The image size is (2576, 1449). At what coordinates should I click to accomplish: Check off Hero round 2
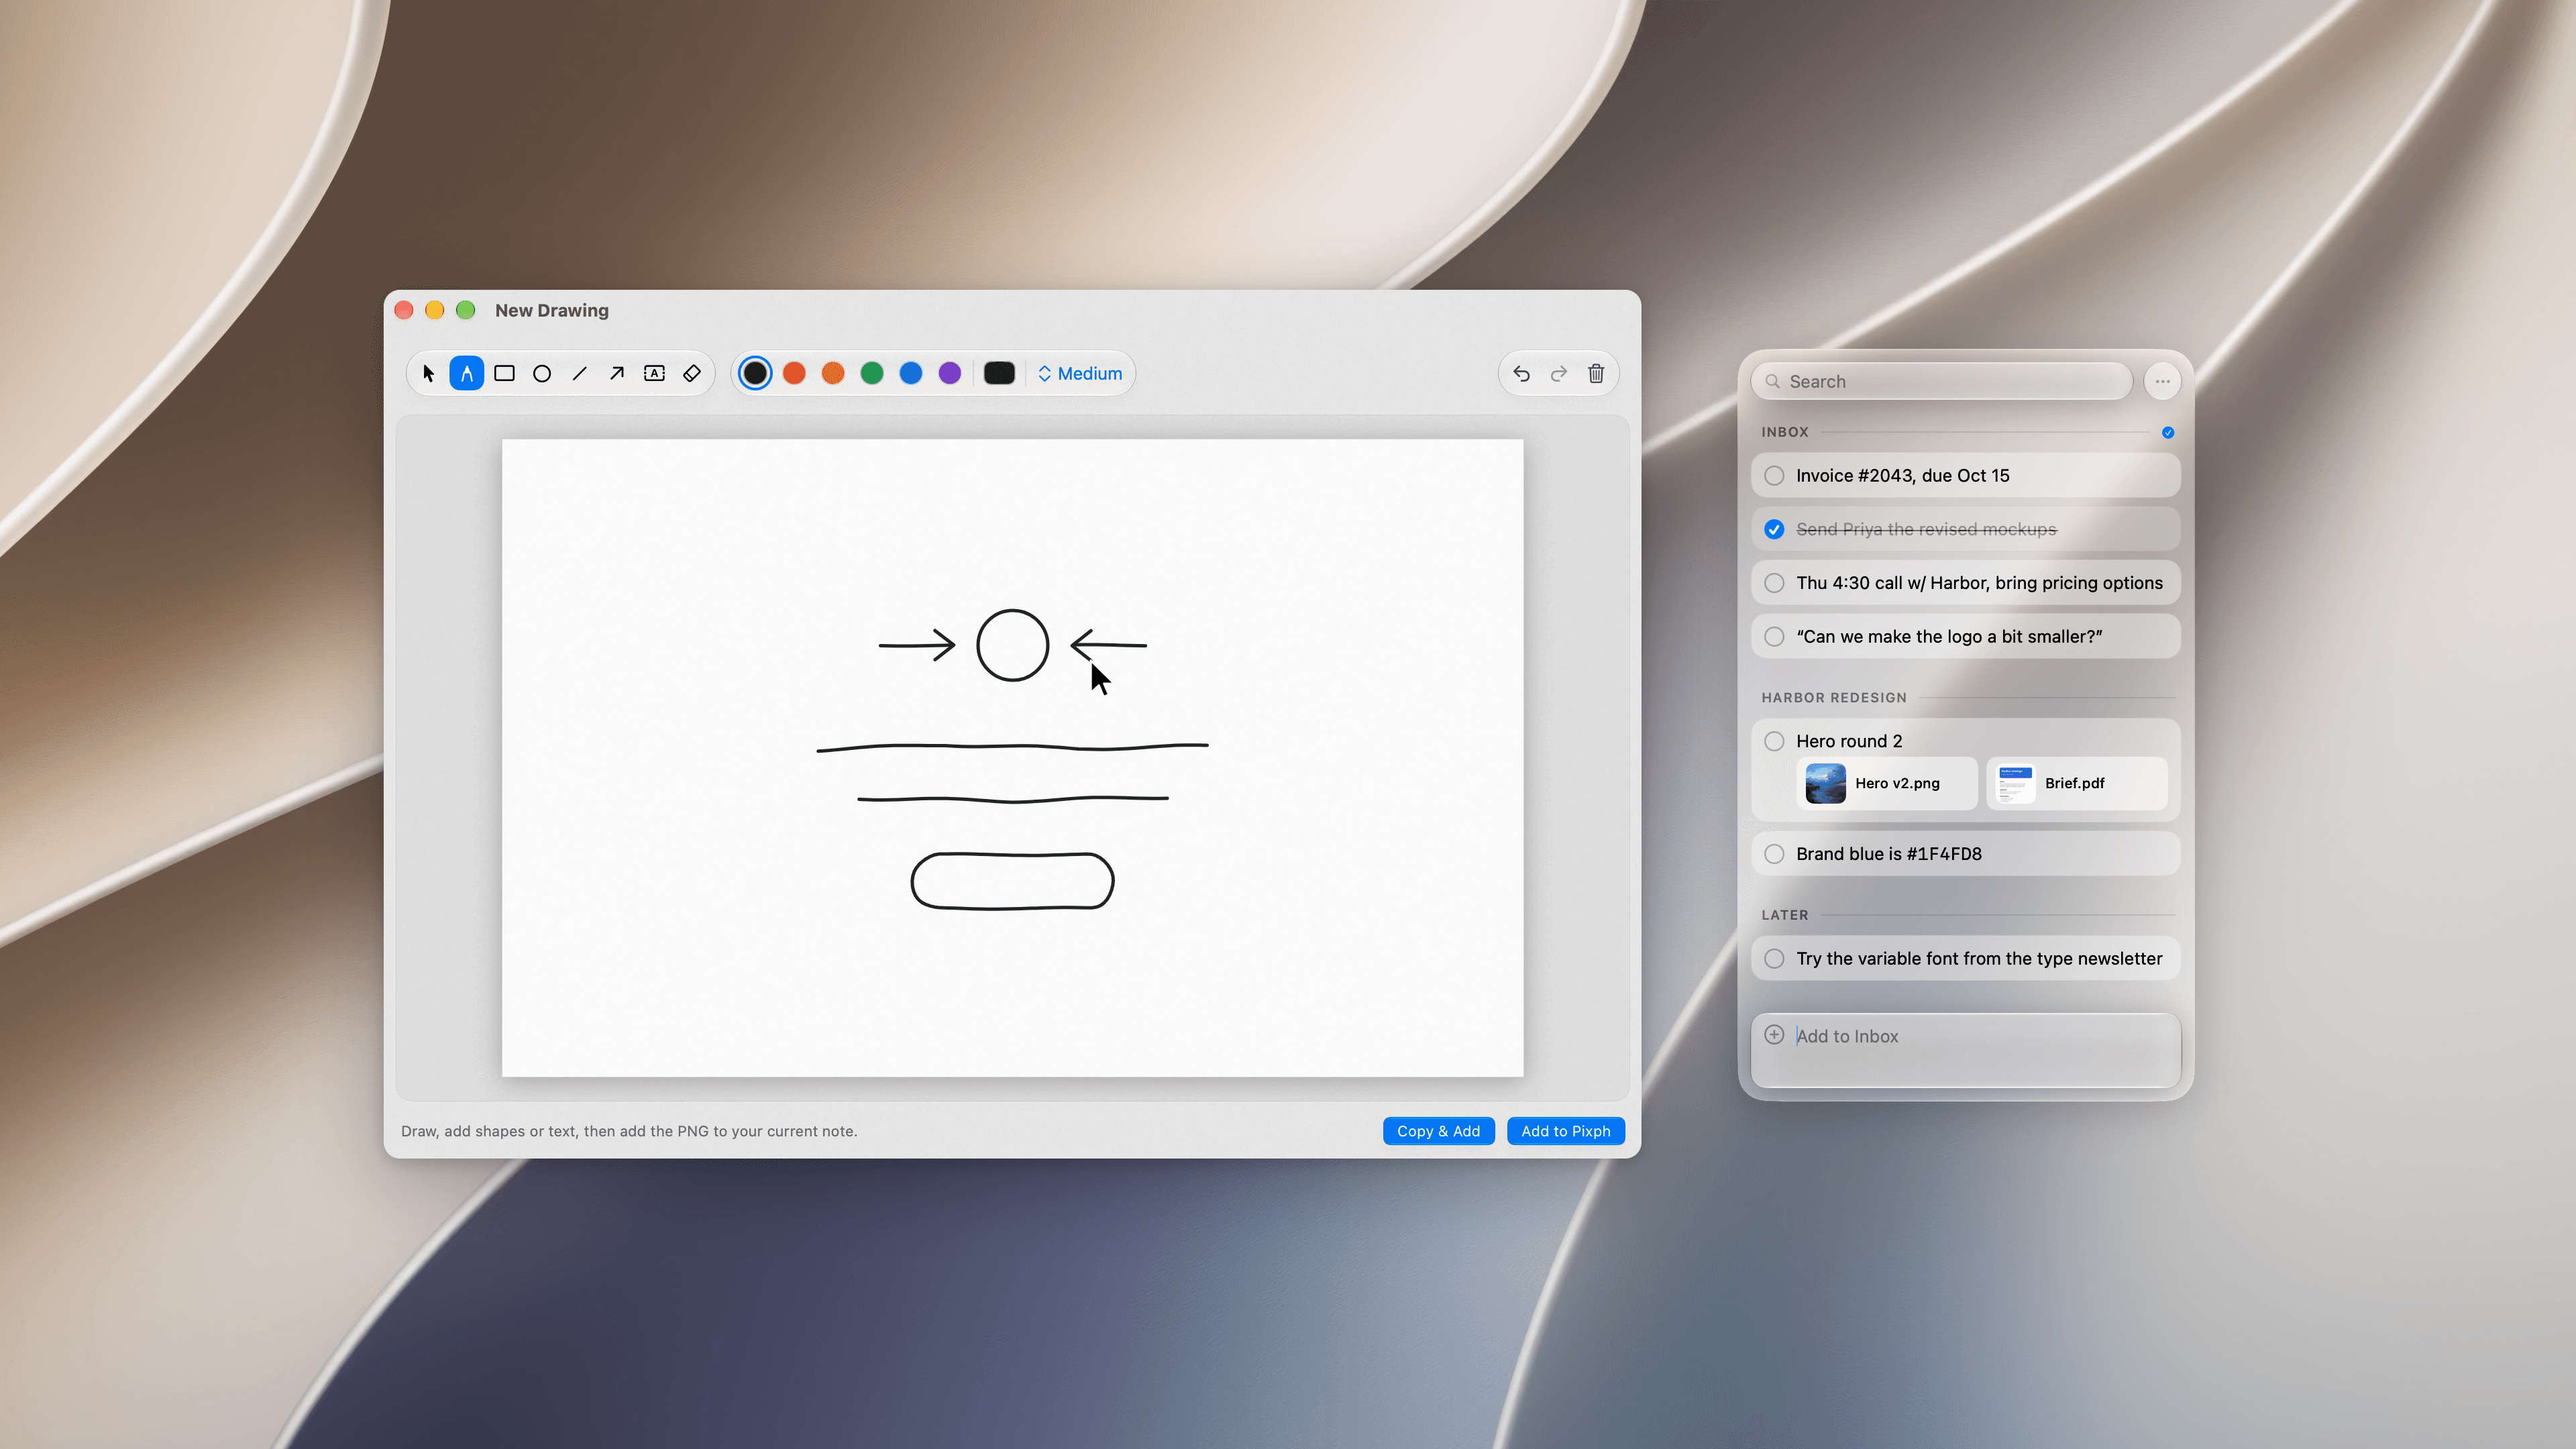[x=1774, y=741]
